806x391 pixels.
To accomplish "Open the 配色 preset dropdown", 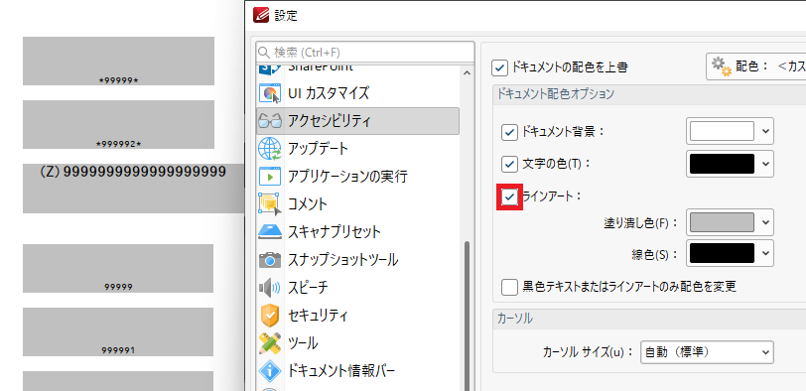I will [755, 66].
